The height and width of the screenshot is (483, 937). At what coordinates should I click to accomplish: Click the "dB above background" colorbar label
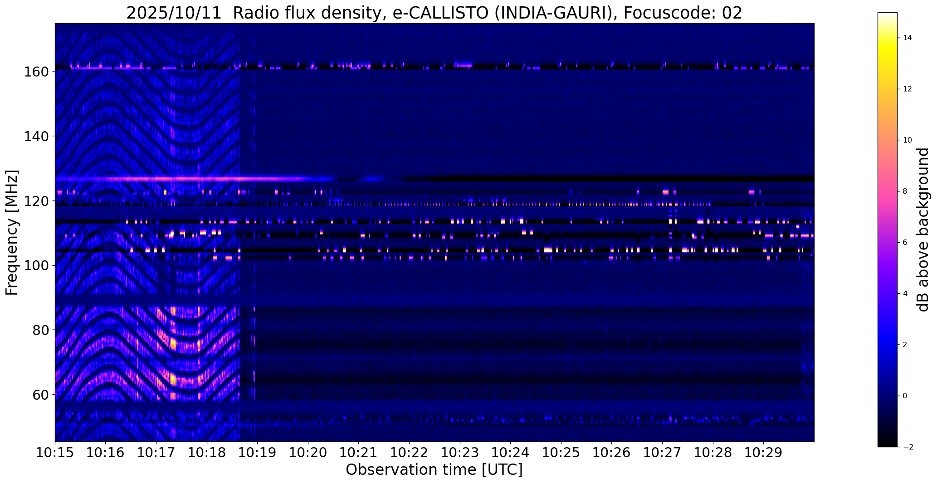point(923,230)
